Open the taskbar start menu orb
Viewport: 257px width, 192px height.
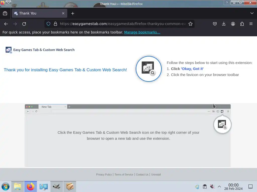pos(6,186)
